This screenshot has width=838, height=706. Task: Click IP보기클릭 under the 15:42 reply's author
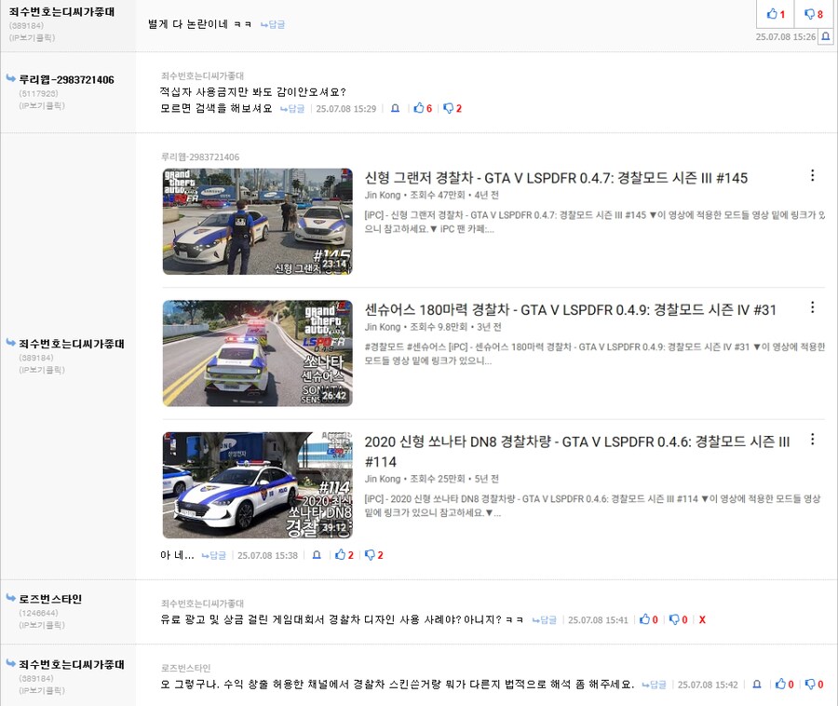click(x=42, y=690)
